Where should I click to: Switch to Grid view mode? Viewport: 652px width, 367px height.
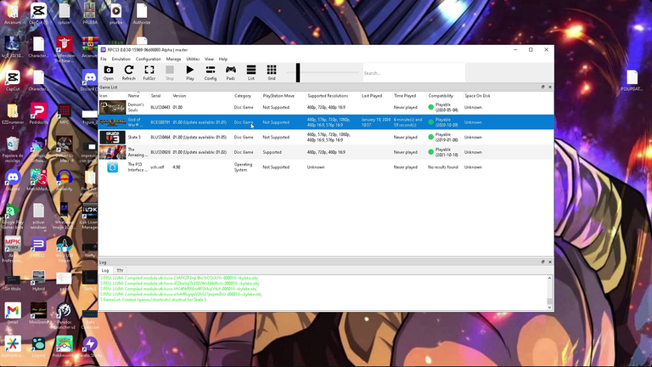pos(272,72)
